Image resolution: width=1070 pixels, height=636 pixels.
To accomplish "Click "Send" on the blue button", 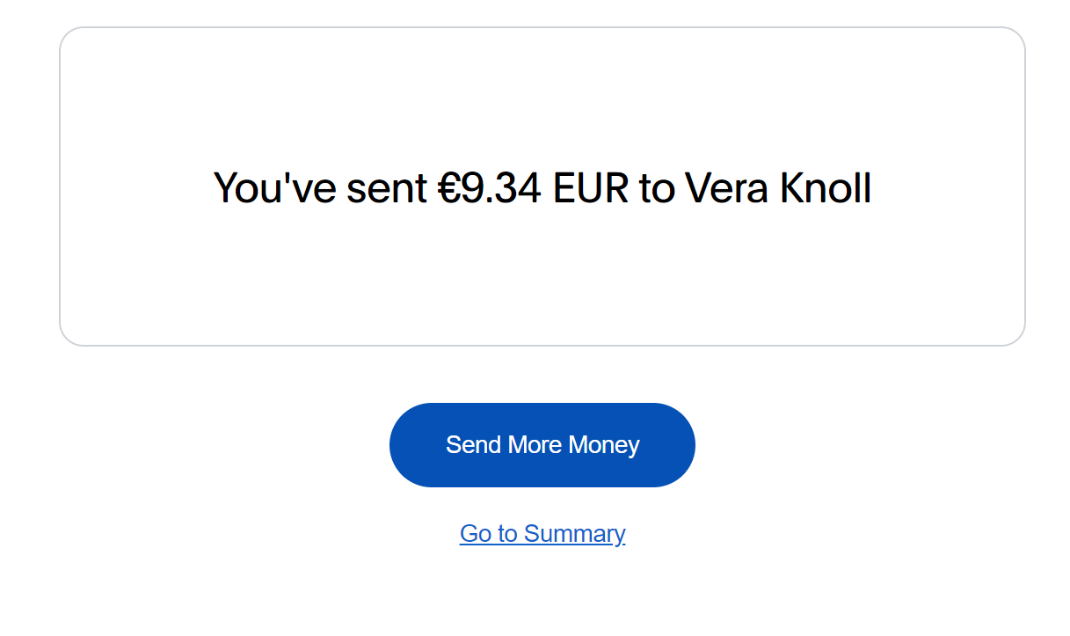I will pyautogui.click(x=473, y=445).
